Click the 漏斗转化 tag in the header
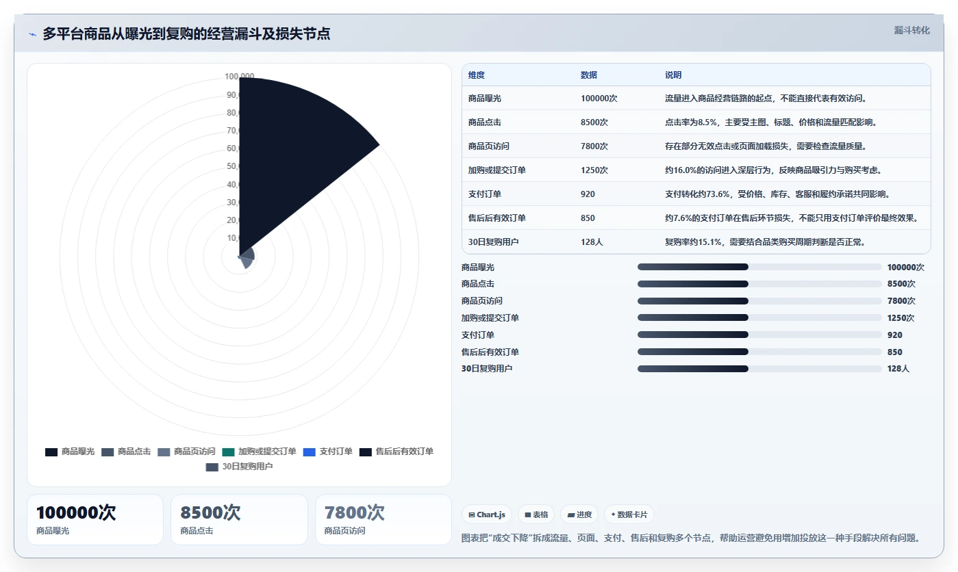The height and width of the screenshot is (572, 958). [911, 30]
